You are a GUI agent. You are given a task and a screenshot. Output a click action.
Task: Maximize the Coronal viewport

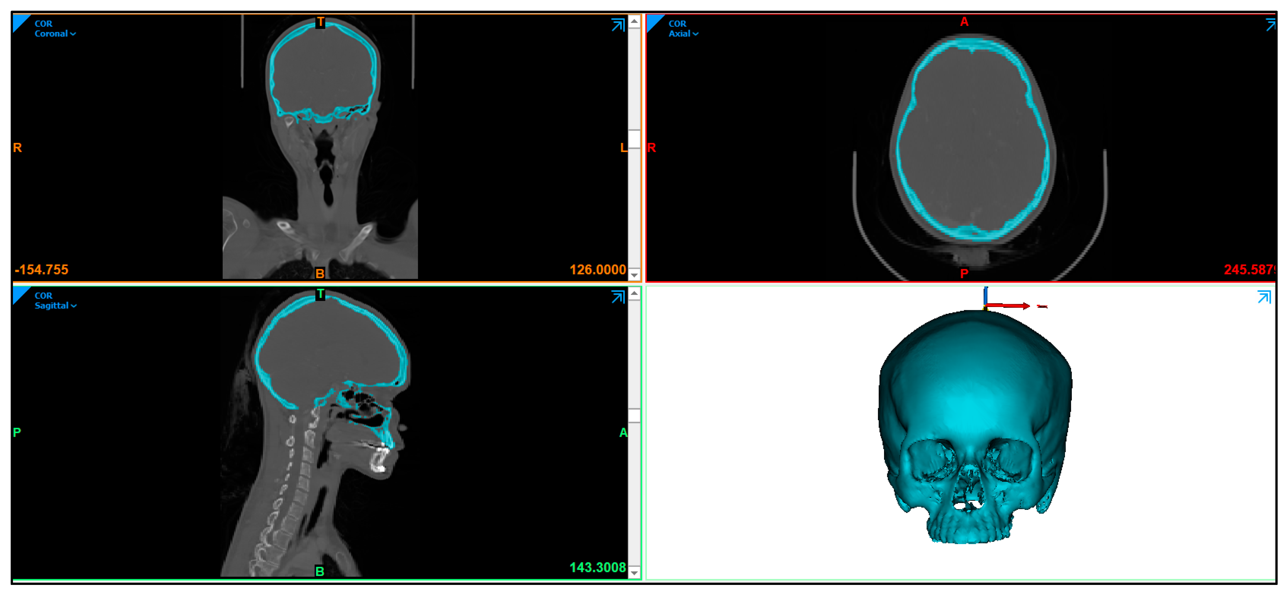(618, 25)
